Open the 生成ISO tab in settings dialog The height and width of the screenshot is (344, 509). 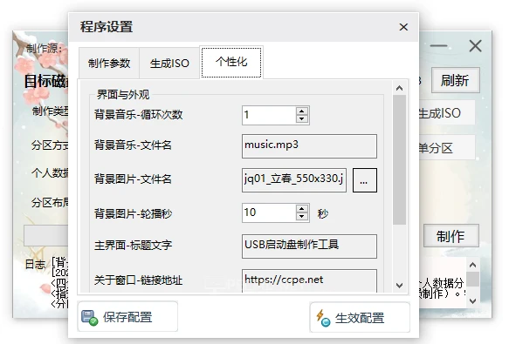(x=169, y=64)
